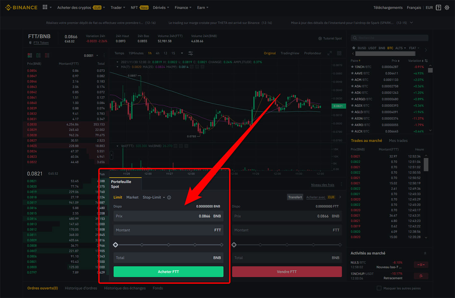Favorite the AION/BTC pair star
This screenshot has height=298, width=455.
point(352,118)
